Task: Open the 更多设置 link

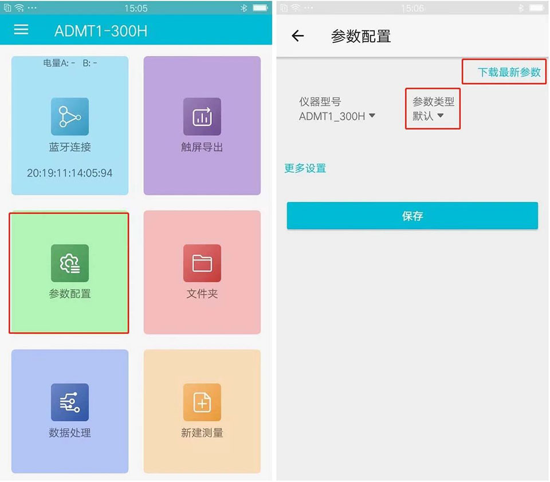Action: click(x=305, y=168)
